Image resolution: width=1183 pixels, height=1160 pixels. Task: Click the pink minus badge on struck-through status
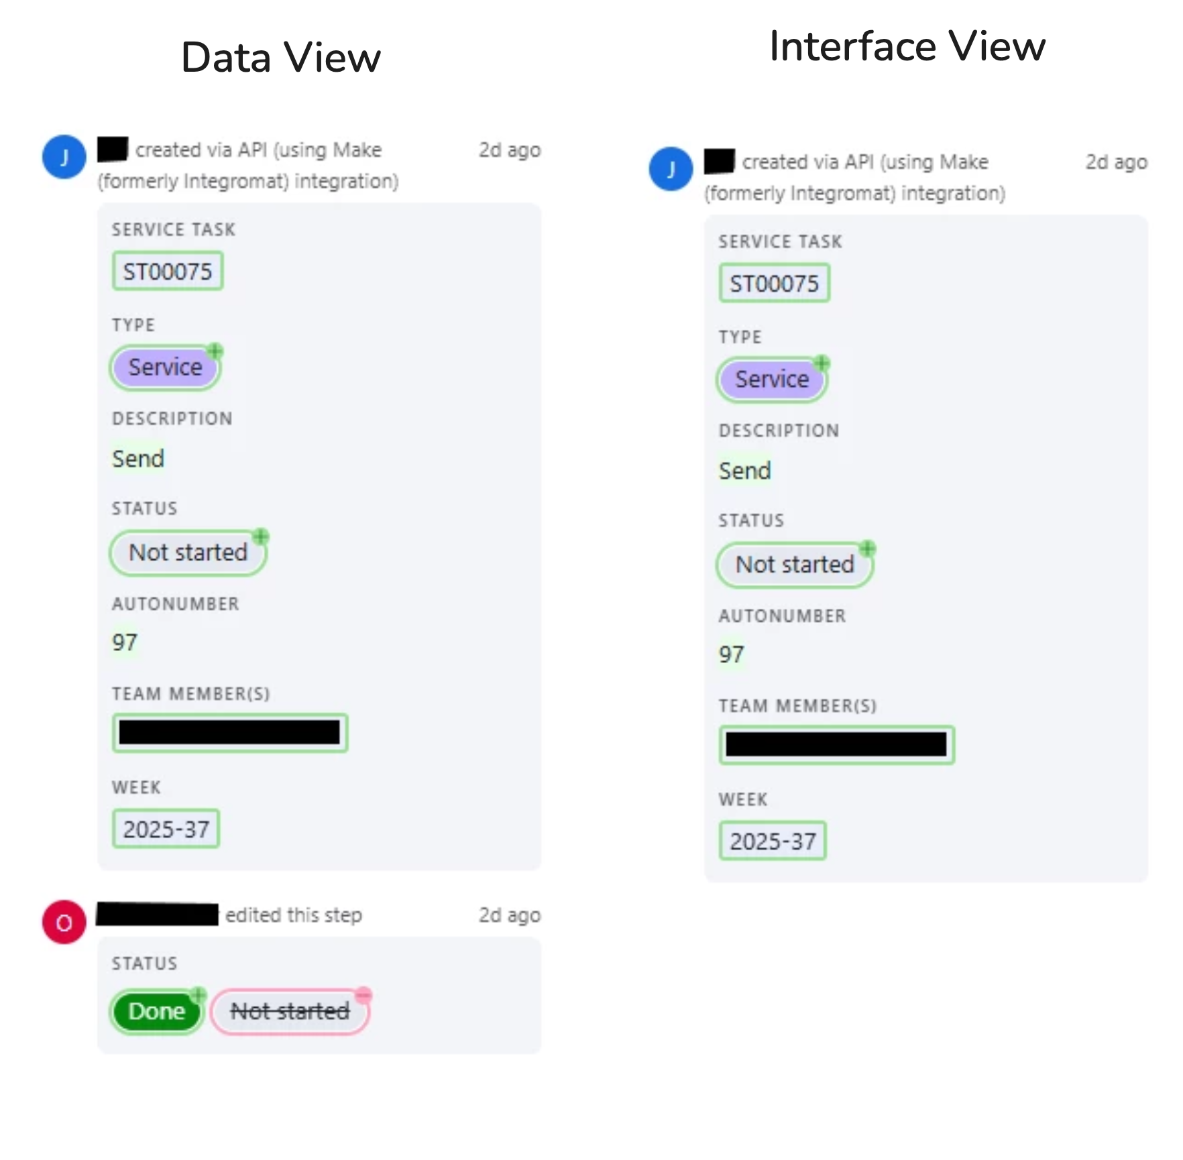coord(363,995)
